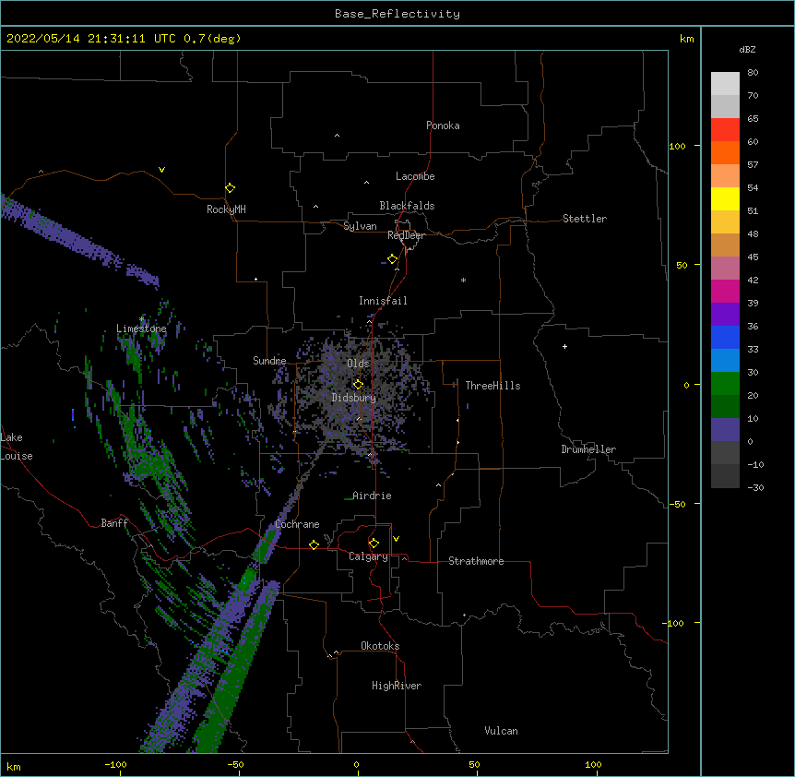
Task: Click the RedDeer city label
Action: coord(406,235)
